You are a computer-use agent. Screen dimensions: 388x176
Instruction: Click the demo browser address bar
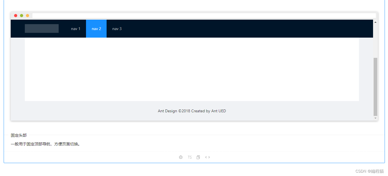pyautogui.click(x=204, y=16)
